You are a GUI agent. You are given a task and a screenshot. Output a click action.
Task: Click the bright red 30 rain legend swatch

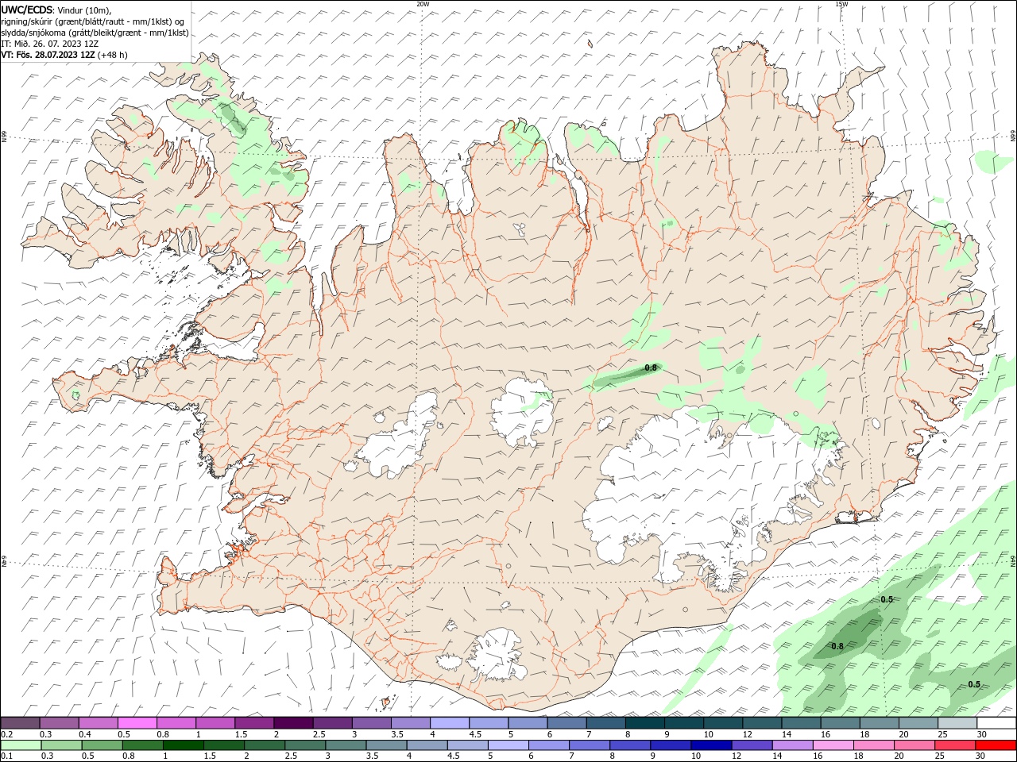coord(996,745)
